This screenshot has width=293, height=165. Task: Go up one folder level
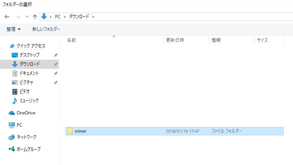point(35,17)
